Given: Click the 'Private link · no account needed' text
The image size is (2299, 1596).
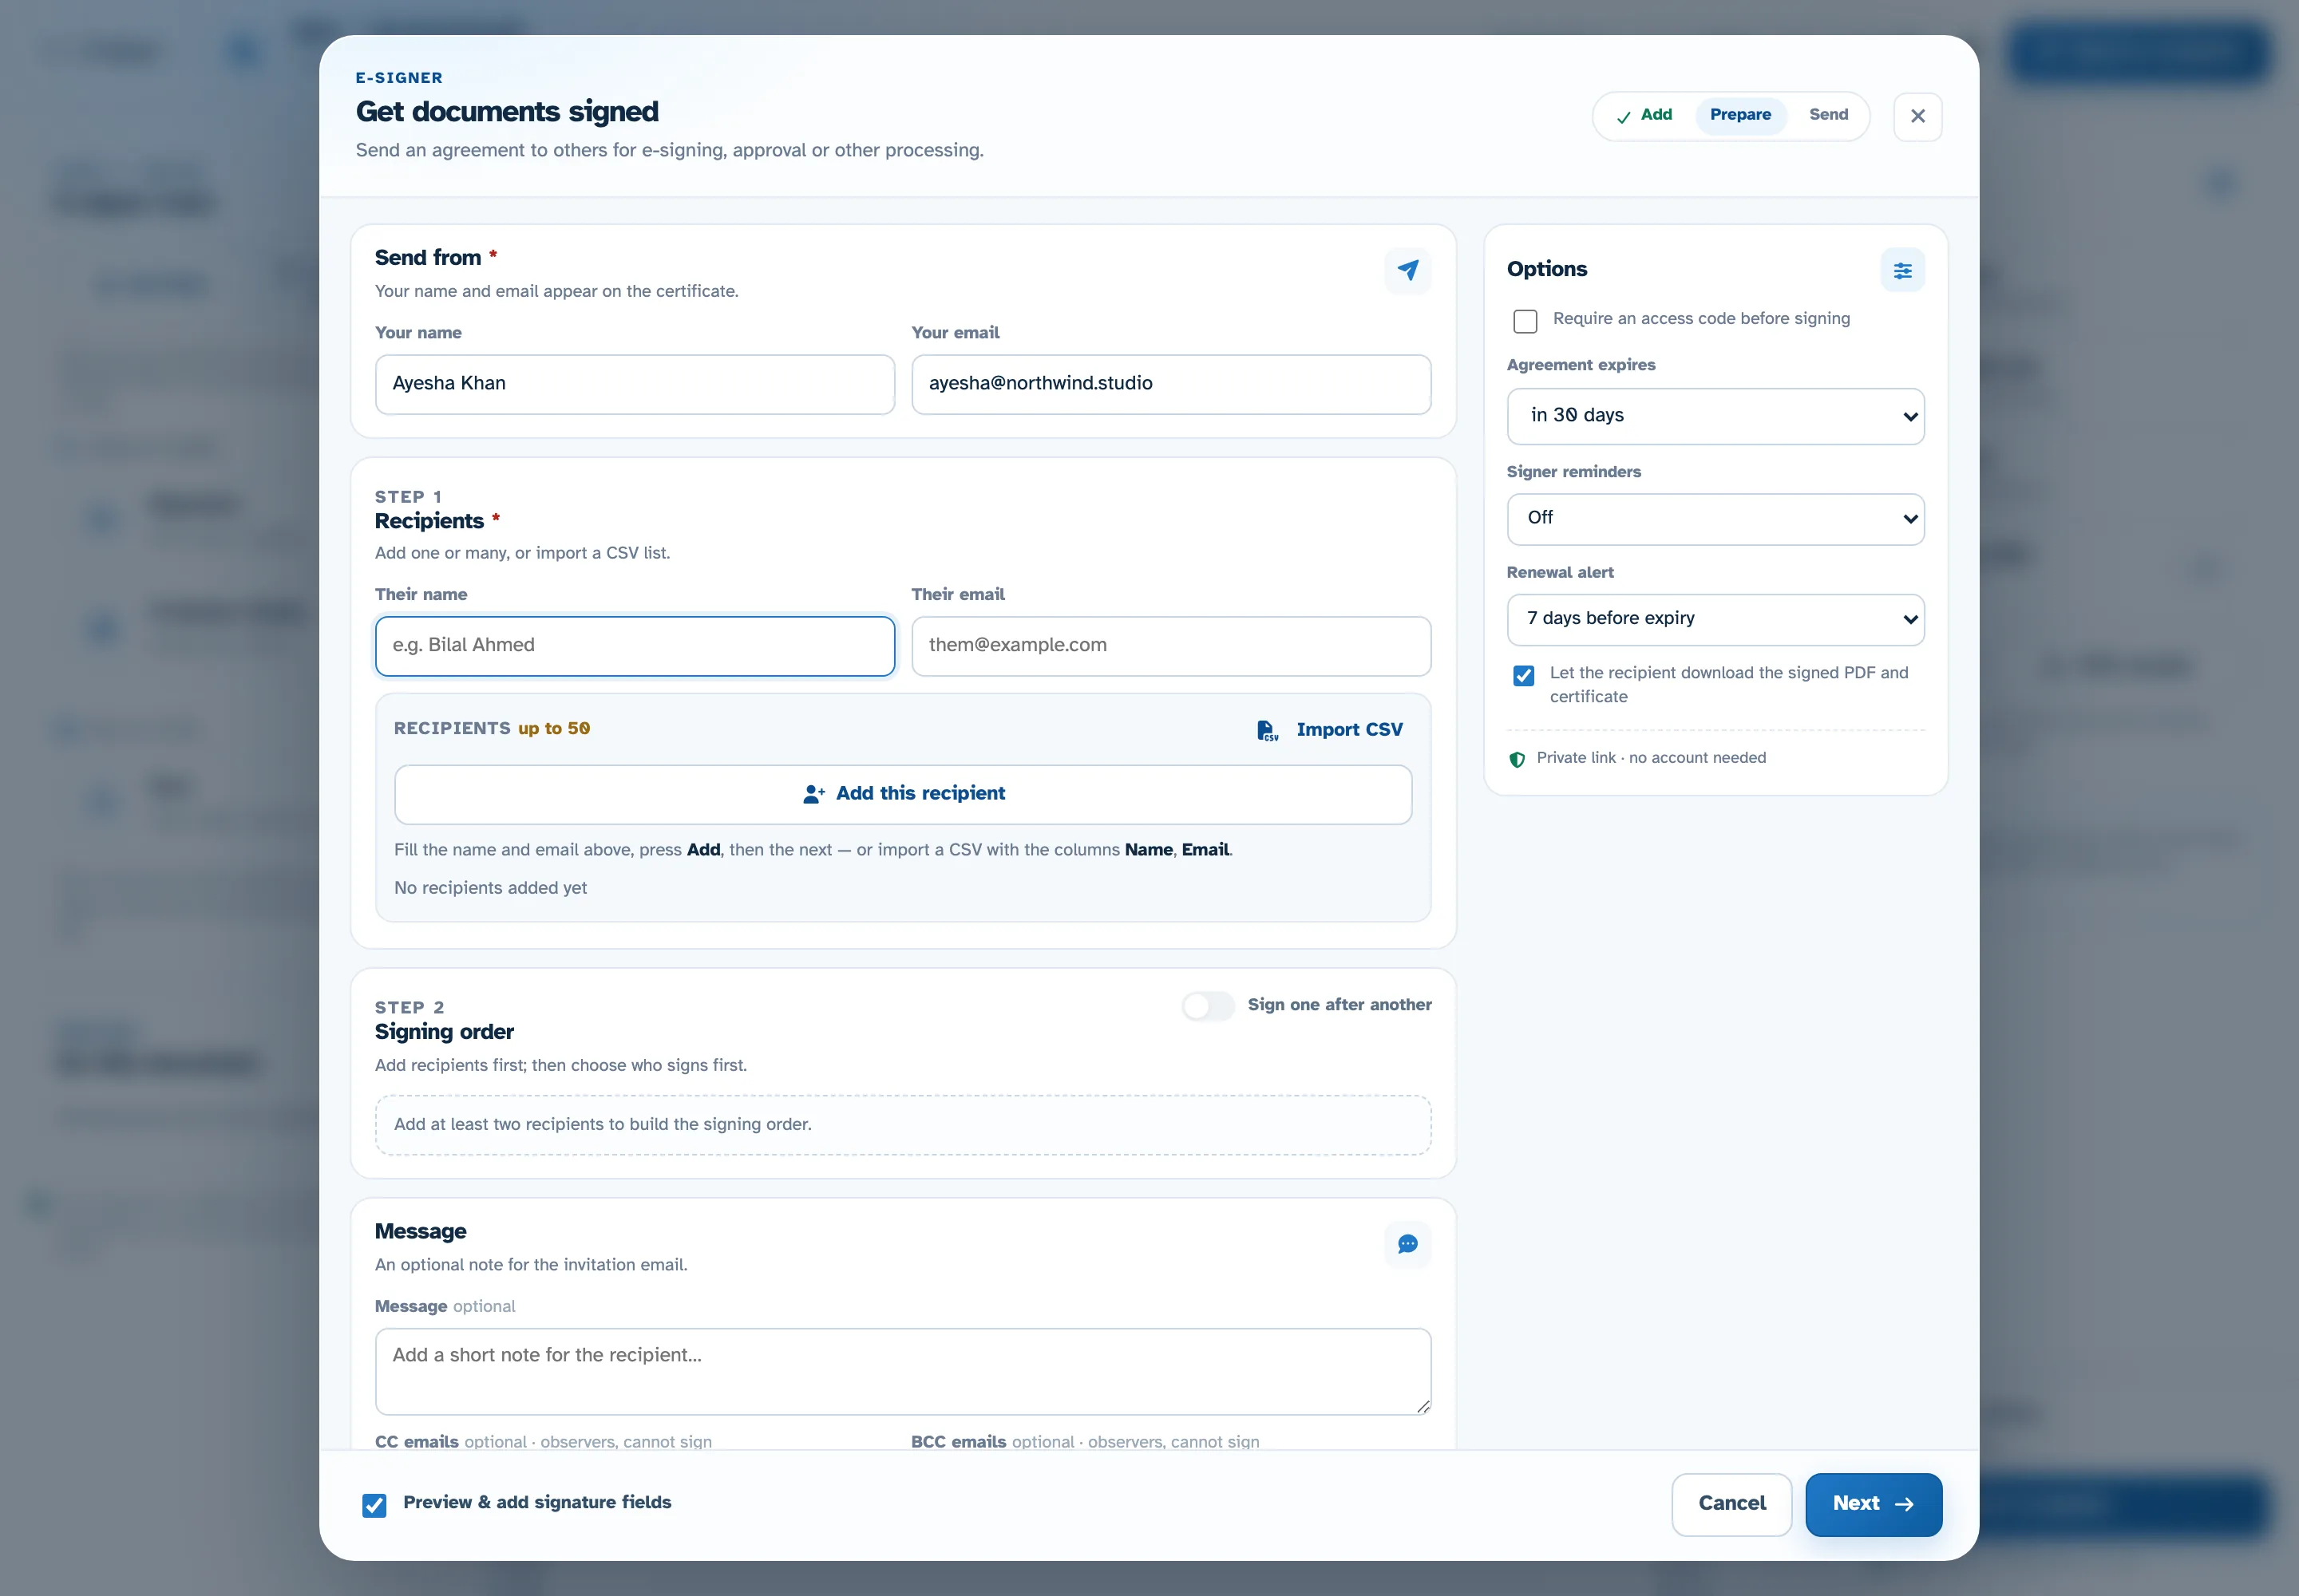Looking at the screenshot, I should tap(1651, 758).
